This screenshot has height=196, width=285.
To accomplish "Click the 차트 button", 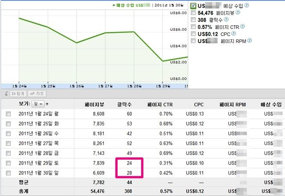I will click(37, 94).
